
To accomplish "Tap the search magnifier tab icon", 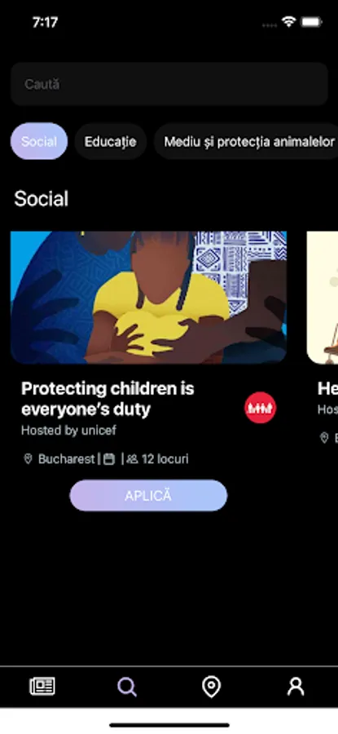I will tap(127, 687).
